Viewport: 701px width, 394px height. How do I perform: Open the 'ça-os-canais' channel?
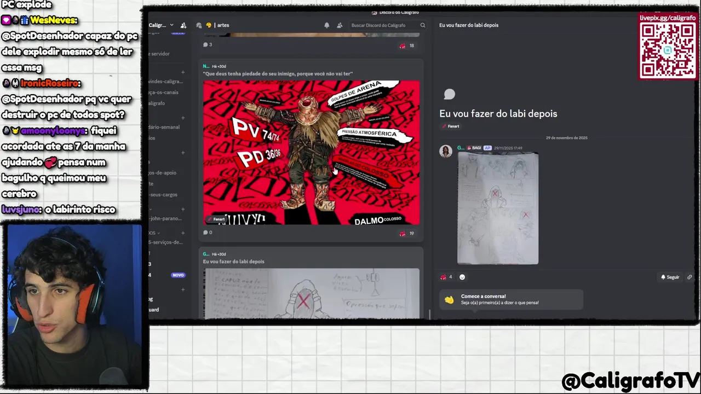point(163,92)
